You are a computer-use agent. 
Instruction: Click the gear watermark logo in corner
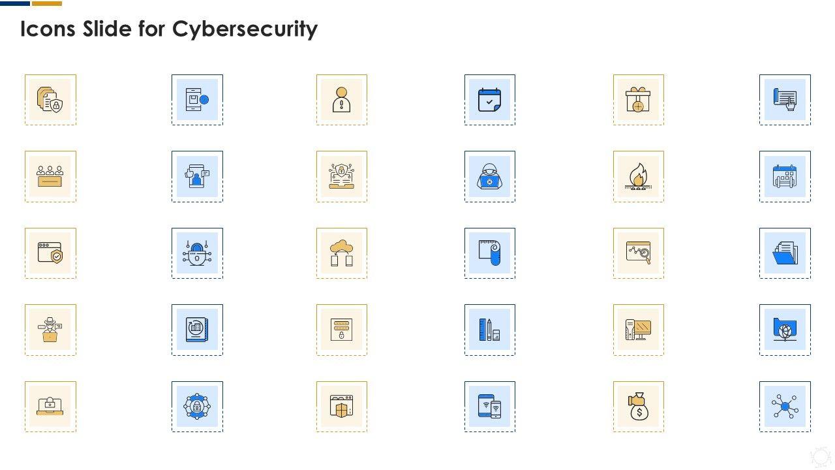(x=820, y=457)
